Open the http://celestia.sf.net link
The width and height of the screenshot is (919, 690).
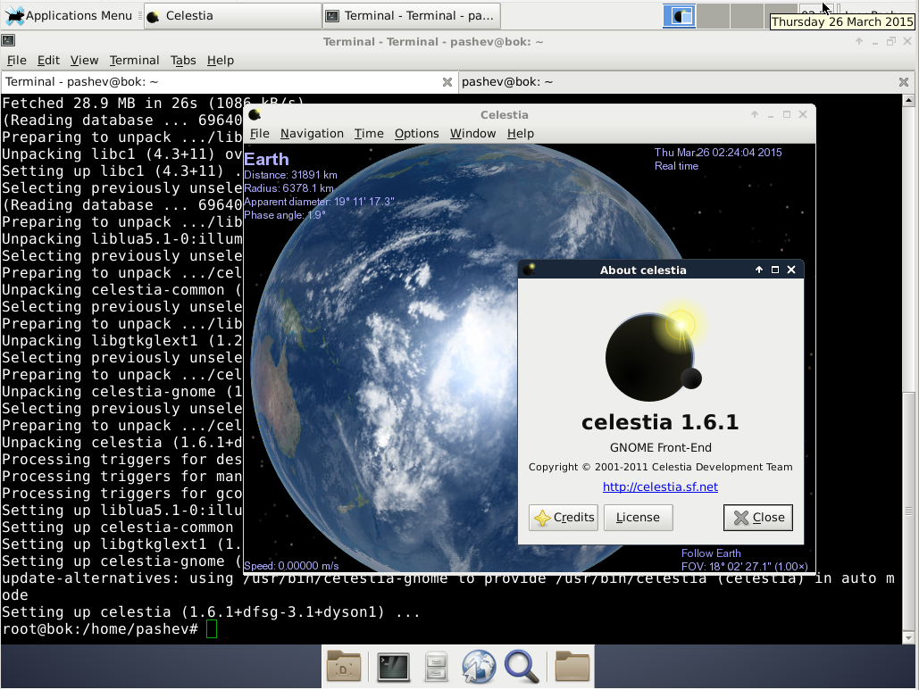(x=661, y=486)
